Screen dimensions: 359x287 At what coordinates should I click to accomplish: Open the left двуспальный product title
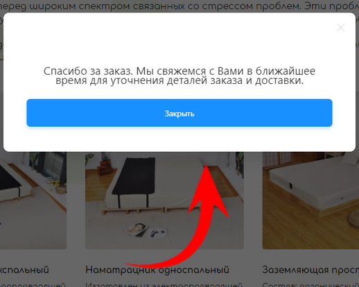[x=24, y=270]
